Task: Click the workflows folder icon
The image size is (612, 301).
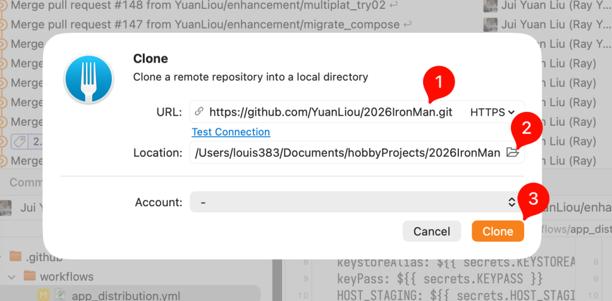Action: point(30,276)
